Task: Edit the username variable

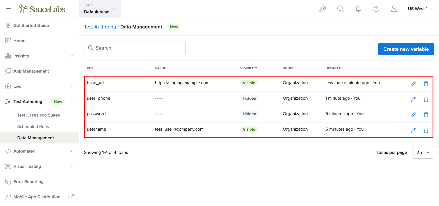Action: tap(413, 130)
